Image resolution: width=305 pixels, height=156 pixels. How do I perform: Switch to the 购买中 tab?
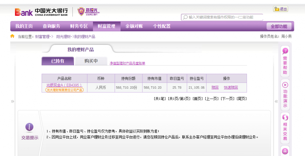coord(91,61)
